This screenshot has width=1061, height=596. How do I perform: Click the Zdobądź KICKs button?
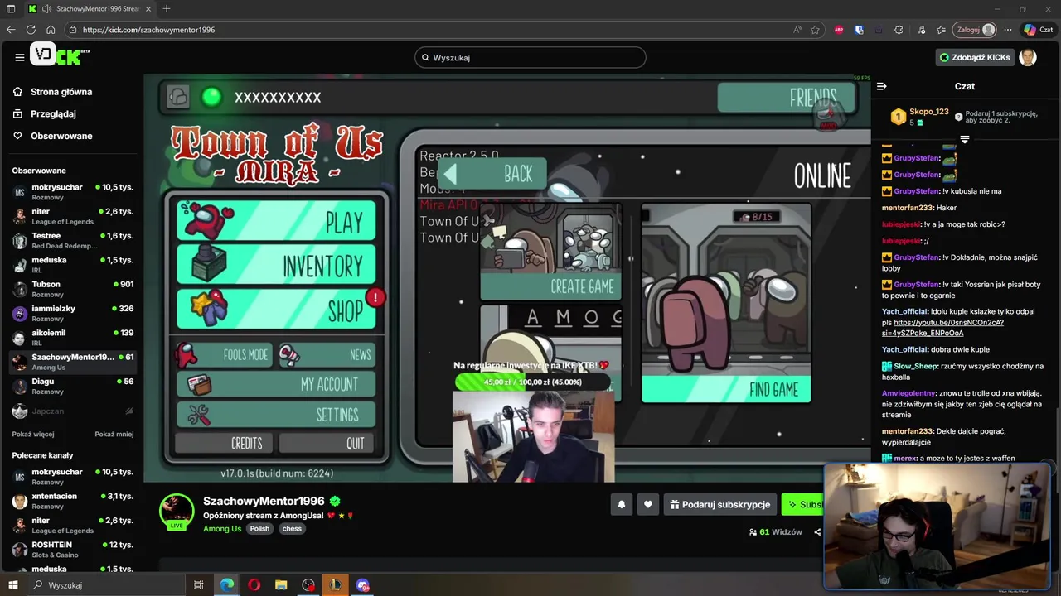click(975, 57)
